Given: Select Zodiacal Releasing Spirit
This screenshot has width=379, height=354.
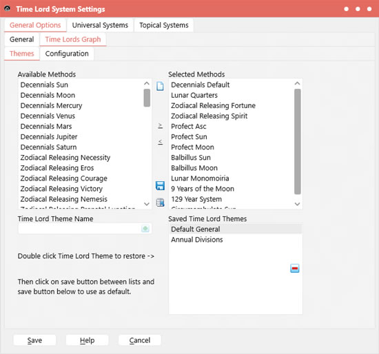Looking at the screenshot, I should point(232,116).
